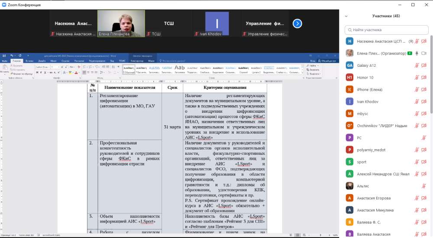This screenshot has width=433, height=238.
Task: Open the font name dropdown in Word
Action: coord(49,67)
